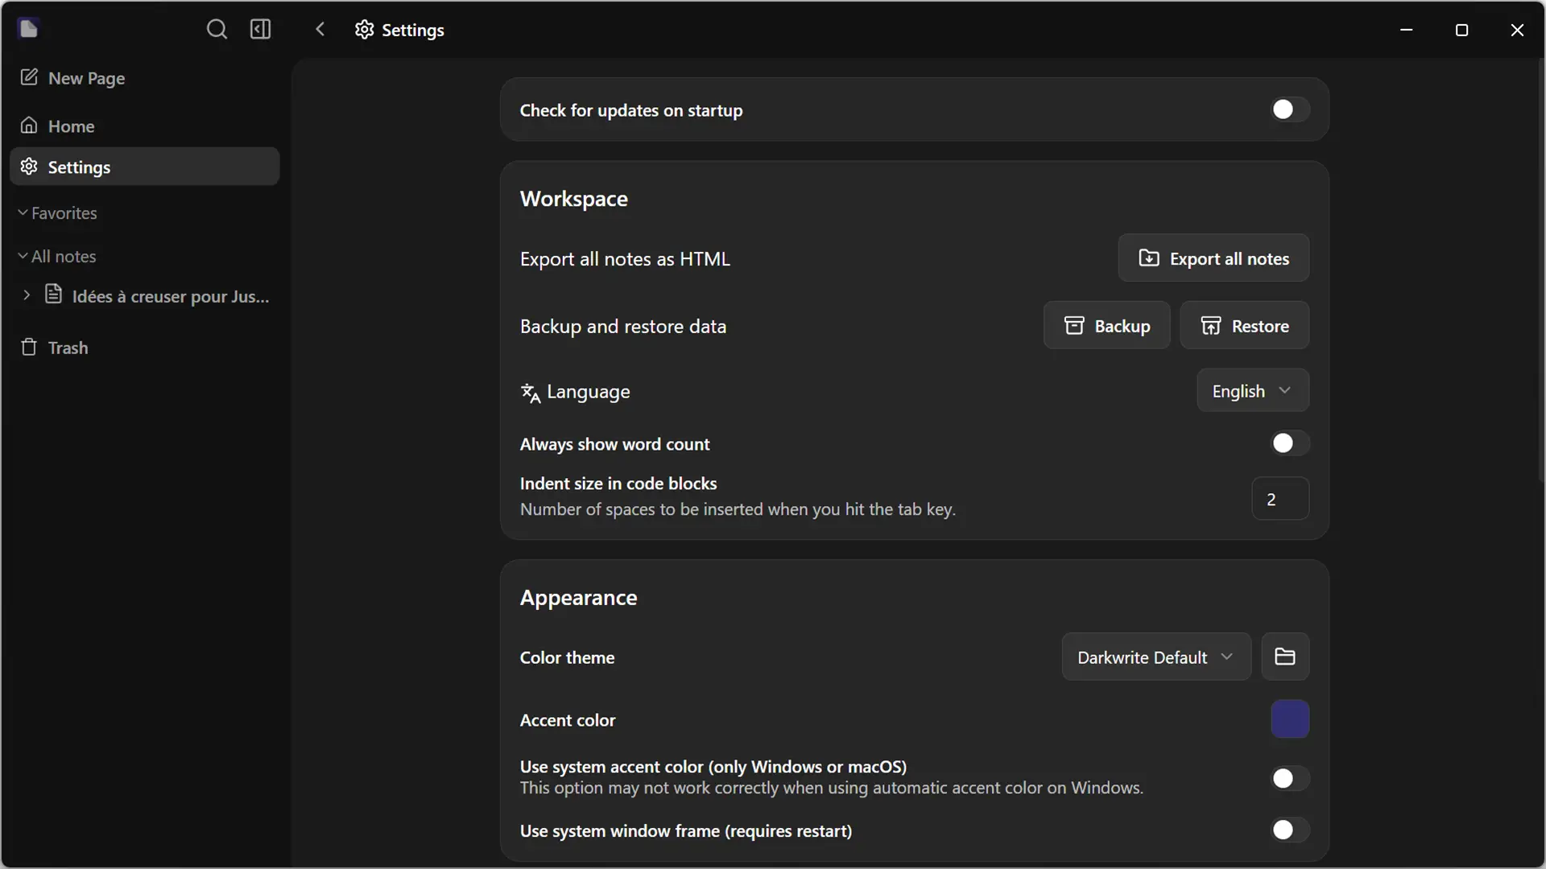The width and height of the screenshot is (1546, 869).
Task: Click the Settings gear icon in sidebar
Action: point(29,167)
